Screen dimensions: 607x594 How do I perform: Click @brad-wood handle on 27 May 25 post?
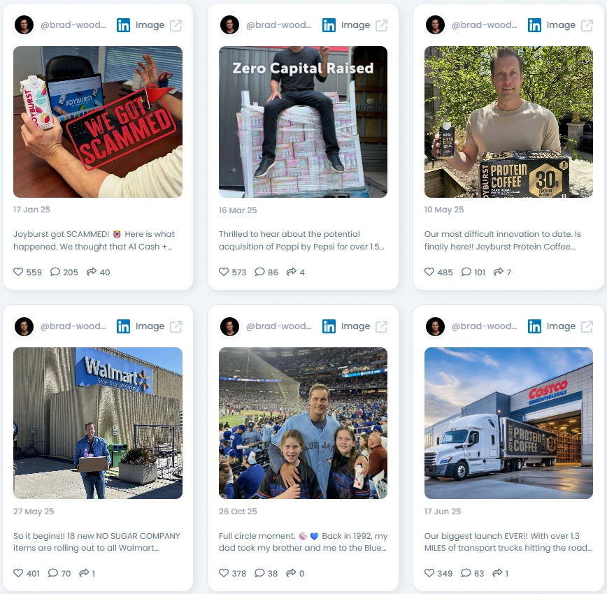[x=73, y=326]
